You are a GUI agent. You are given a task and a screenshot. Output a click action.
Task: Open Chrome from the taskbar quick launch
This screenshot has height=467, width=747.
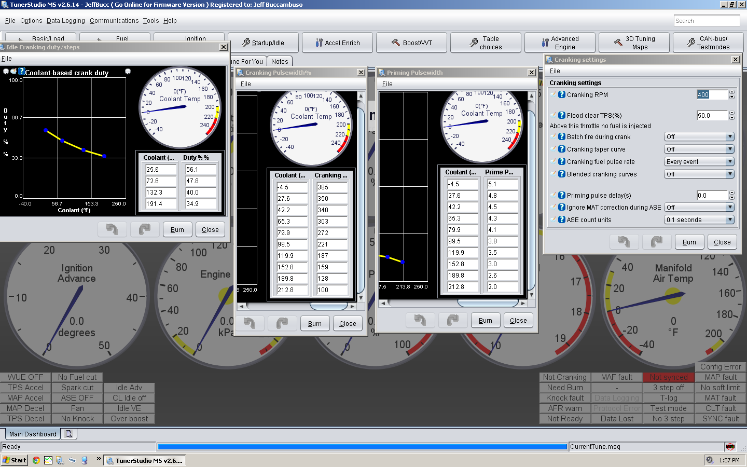(x=36, y=460)
